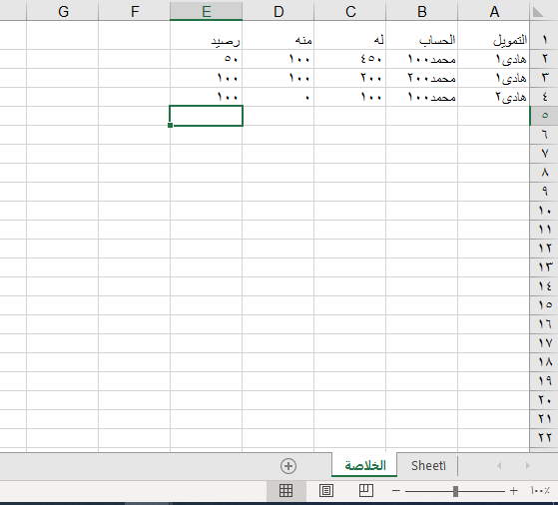Select column A header
The height and width of the screenshot is (505, 558).
[x=494, y=11]
